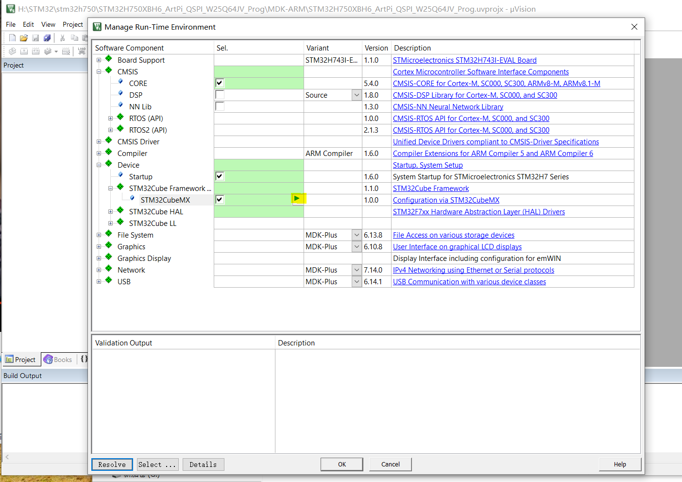Click the Save All multi-disk icon
Viewport: 682px width, 482px height.
pyautogui.click(x=47, y=38)
